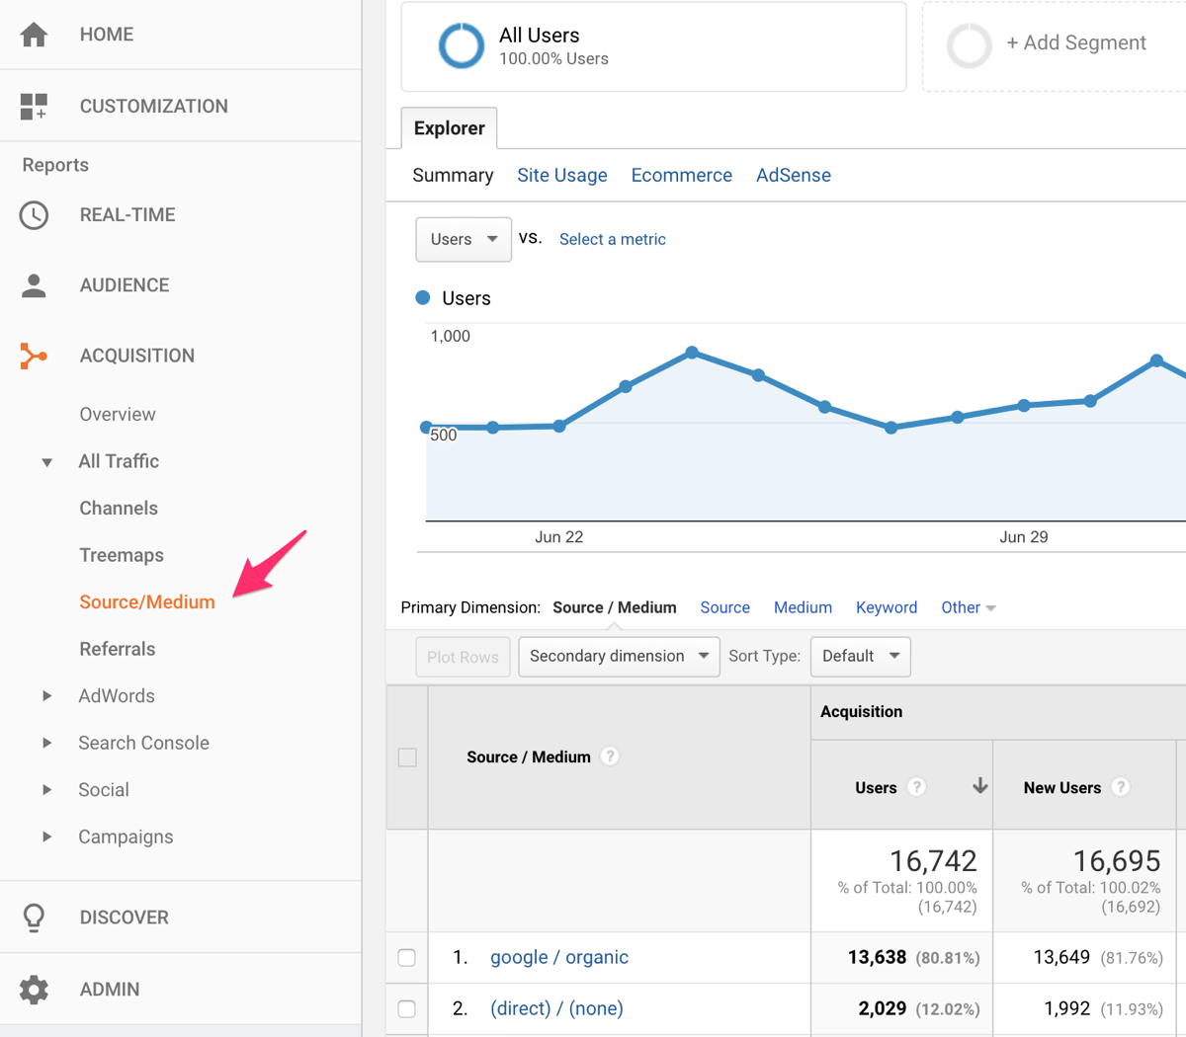Check the google / organic row checkbox
This screenshot has height=1037, width=1186.
pos(407,958)
